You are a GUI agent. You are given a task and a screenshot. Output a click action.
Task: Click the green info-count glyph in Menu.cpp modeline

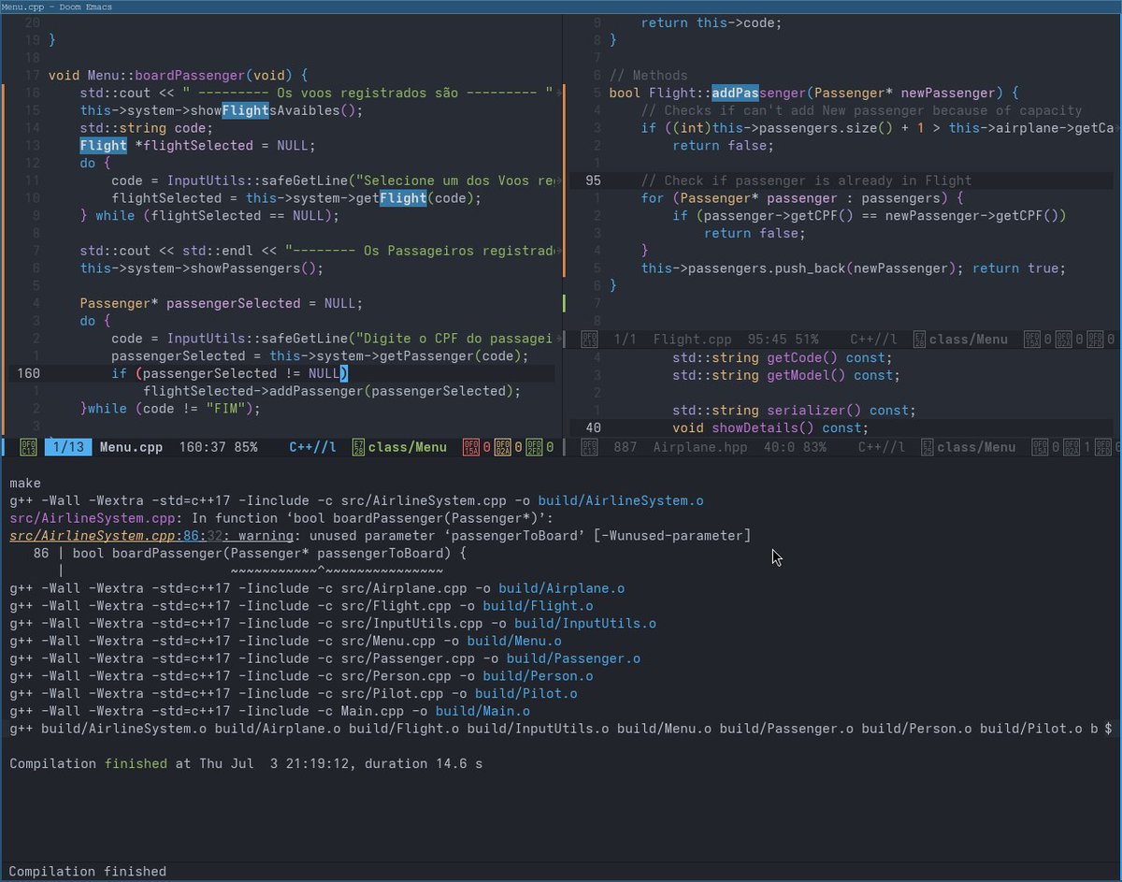pos(535,447)
